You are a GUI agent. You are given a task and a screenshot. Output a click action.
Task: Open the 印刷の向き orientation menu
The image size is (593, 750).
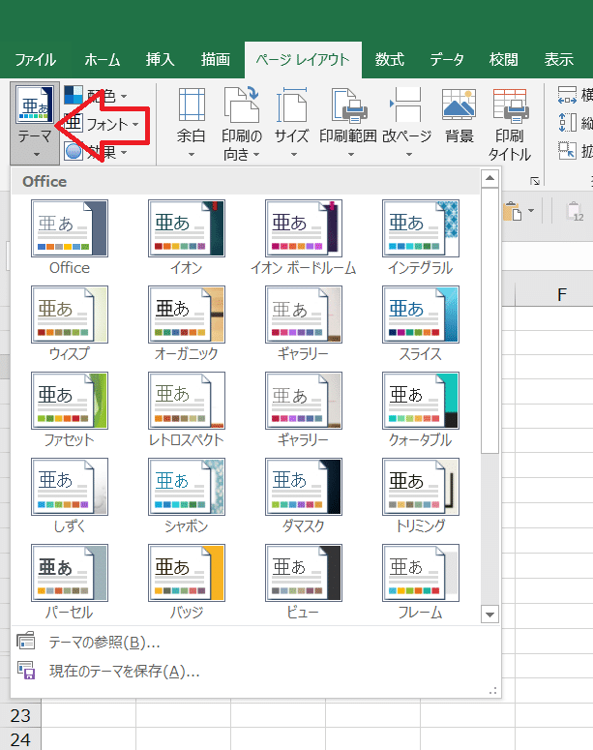pyautogui.click(x=242, y=123)
